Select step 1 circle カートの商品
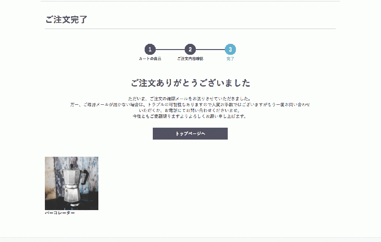Image resolution: width=381 pixels, height=242 pixels. 150,50
